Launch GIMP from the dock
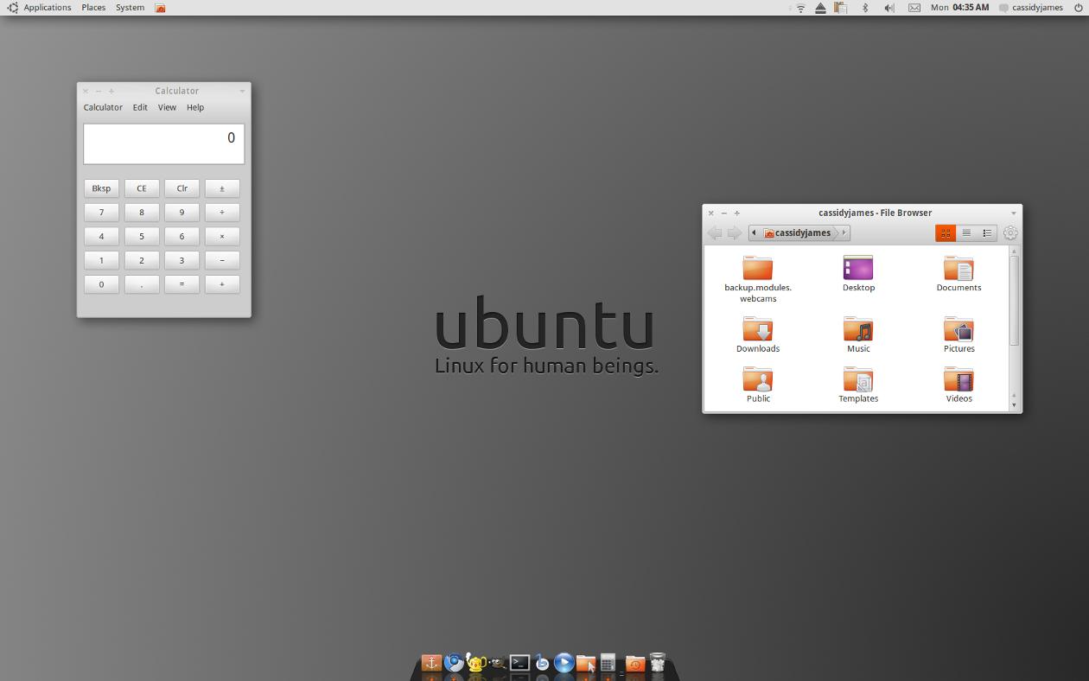 coord(497,663)
